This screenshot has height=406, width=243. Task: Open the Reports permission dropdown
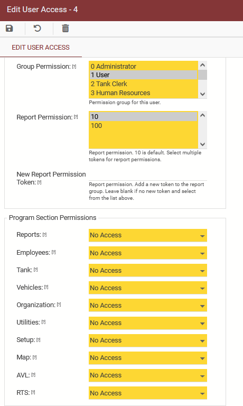click(148, 235)
